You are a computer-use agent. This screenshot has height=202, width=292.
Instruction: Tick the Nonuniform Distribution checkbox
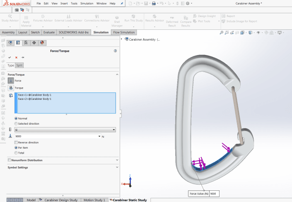(x=10, y=160)
